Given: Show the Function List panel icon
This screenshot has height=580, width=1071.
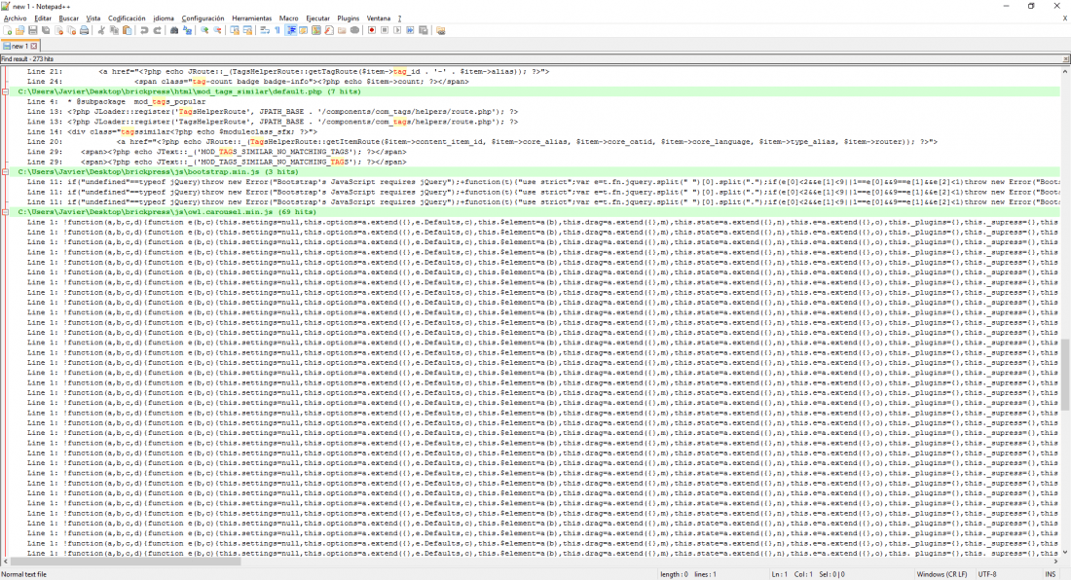Looking at the screenshot, I should coord(328,30).
